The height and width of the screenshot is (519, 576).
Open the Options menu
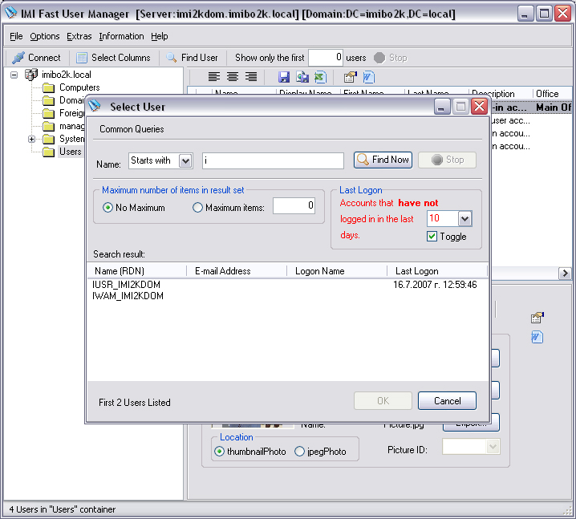coord(45,36)
